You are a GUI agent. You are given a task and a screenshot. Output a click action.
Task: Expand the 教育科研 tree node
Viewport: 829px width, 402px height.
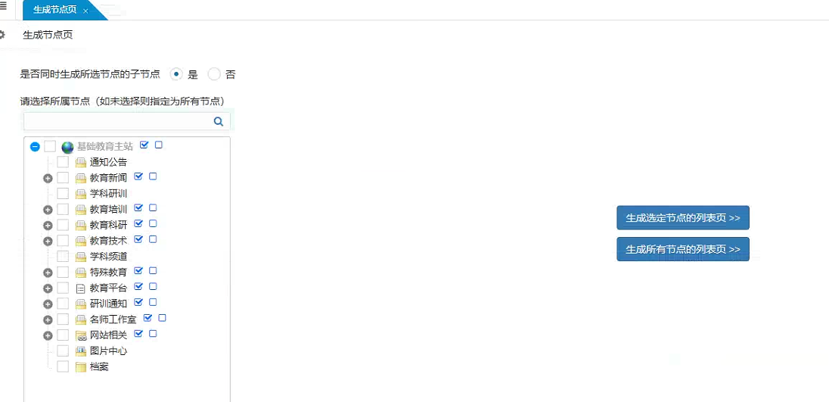(x=48, y=225)
